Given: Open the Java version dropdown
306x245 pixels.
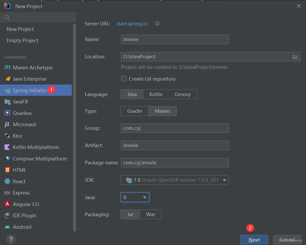Looking at the screenshot, I should point(135,197).
